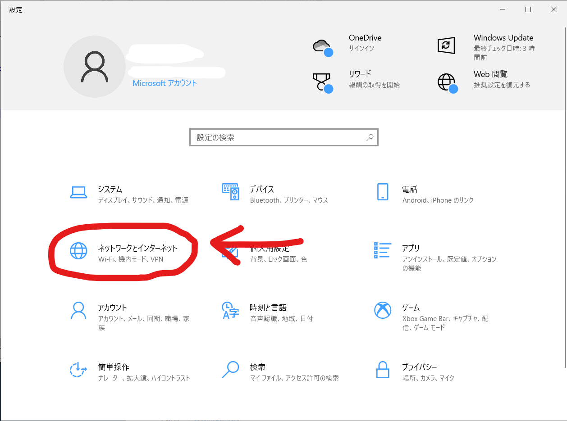
Task: Click the アカウント、メール、同期 description text
Action: pyautogui.click(x=144, y=323)
